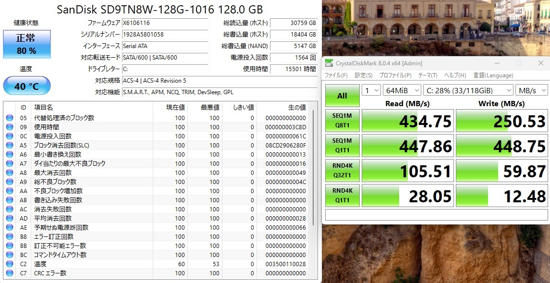Screen dimensions: 550x283
Task: Click the 正常 80 % health status button
Action: tap(27, 44)
